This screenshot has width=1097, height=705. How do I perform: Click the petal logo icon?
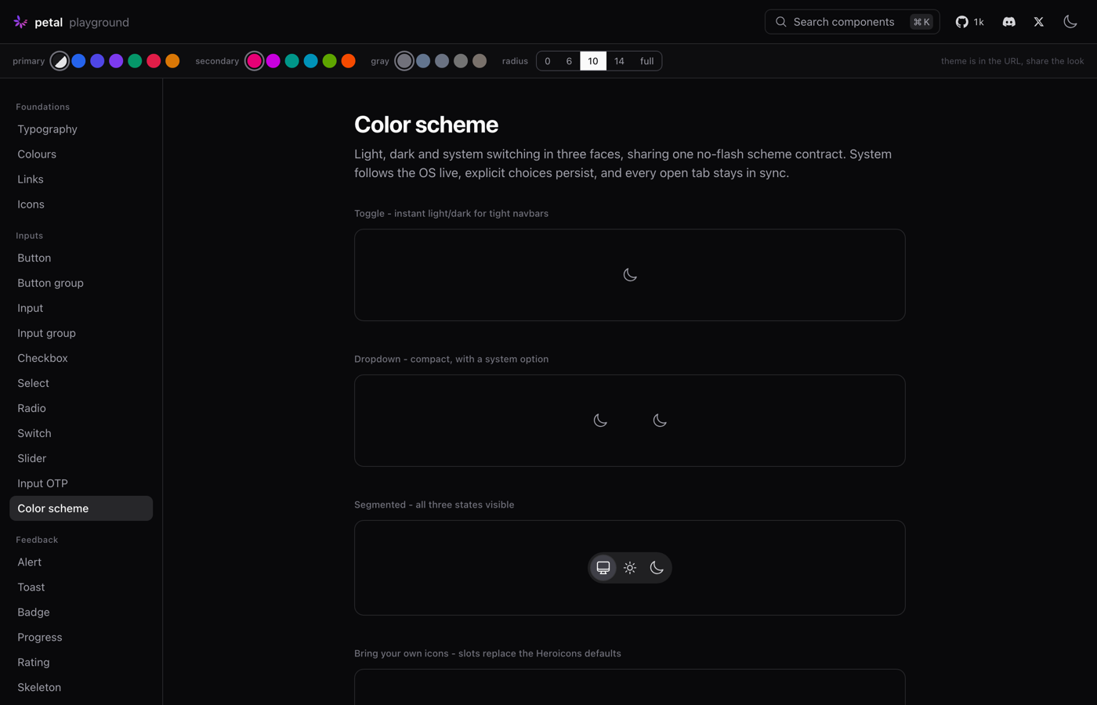pos(20,22)
